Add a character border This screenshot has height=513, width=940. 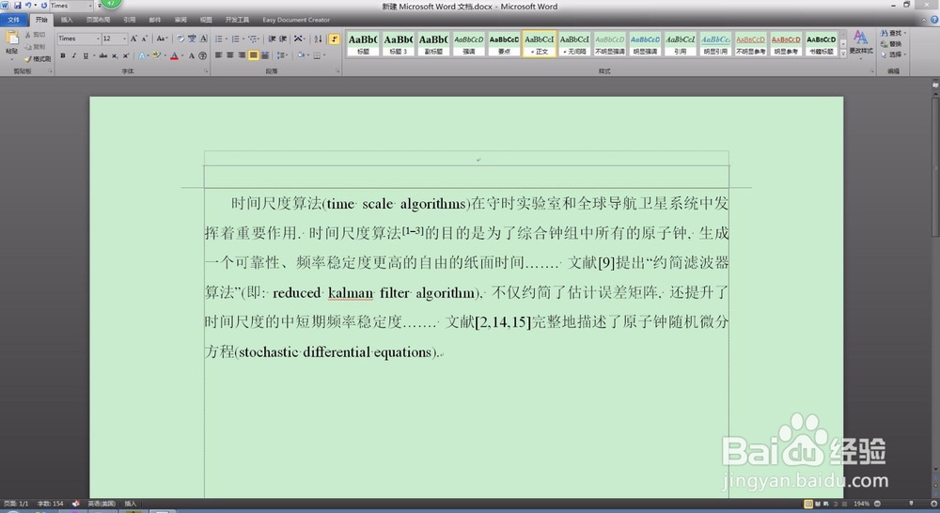coord(203,39)
